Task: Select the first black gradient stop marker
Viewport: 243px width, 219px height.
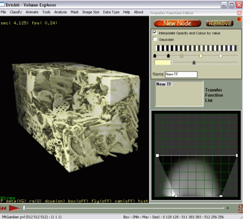Action: (x=155, y=56)
